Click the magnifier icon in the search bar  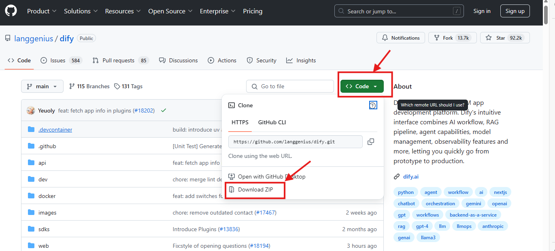pos(342,11)
